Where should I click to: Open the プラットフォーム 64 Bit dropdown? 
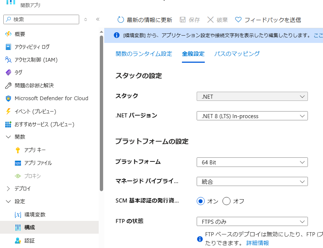click(x=252, y=162)
